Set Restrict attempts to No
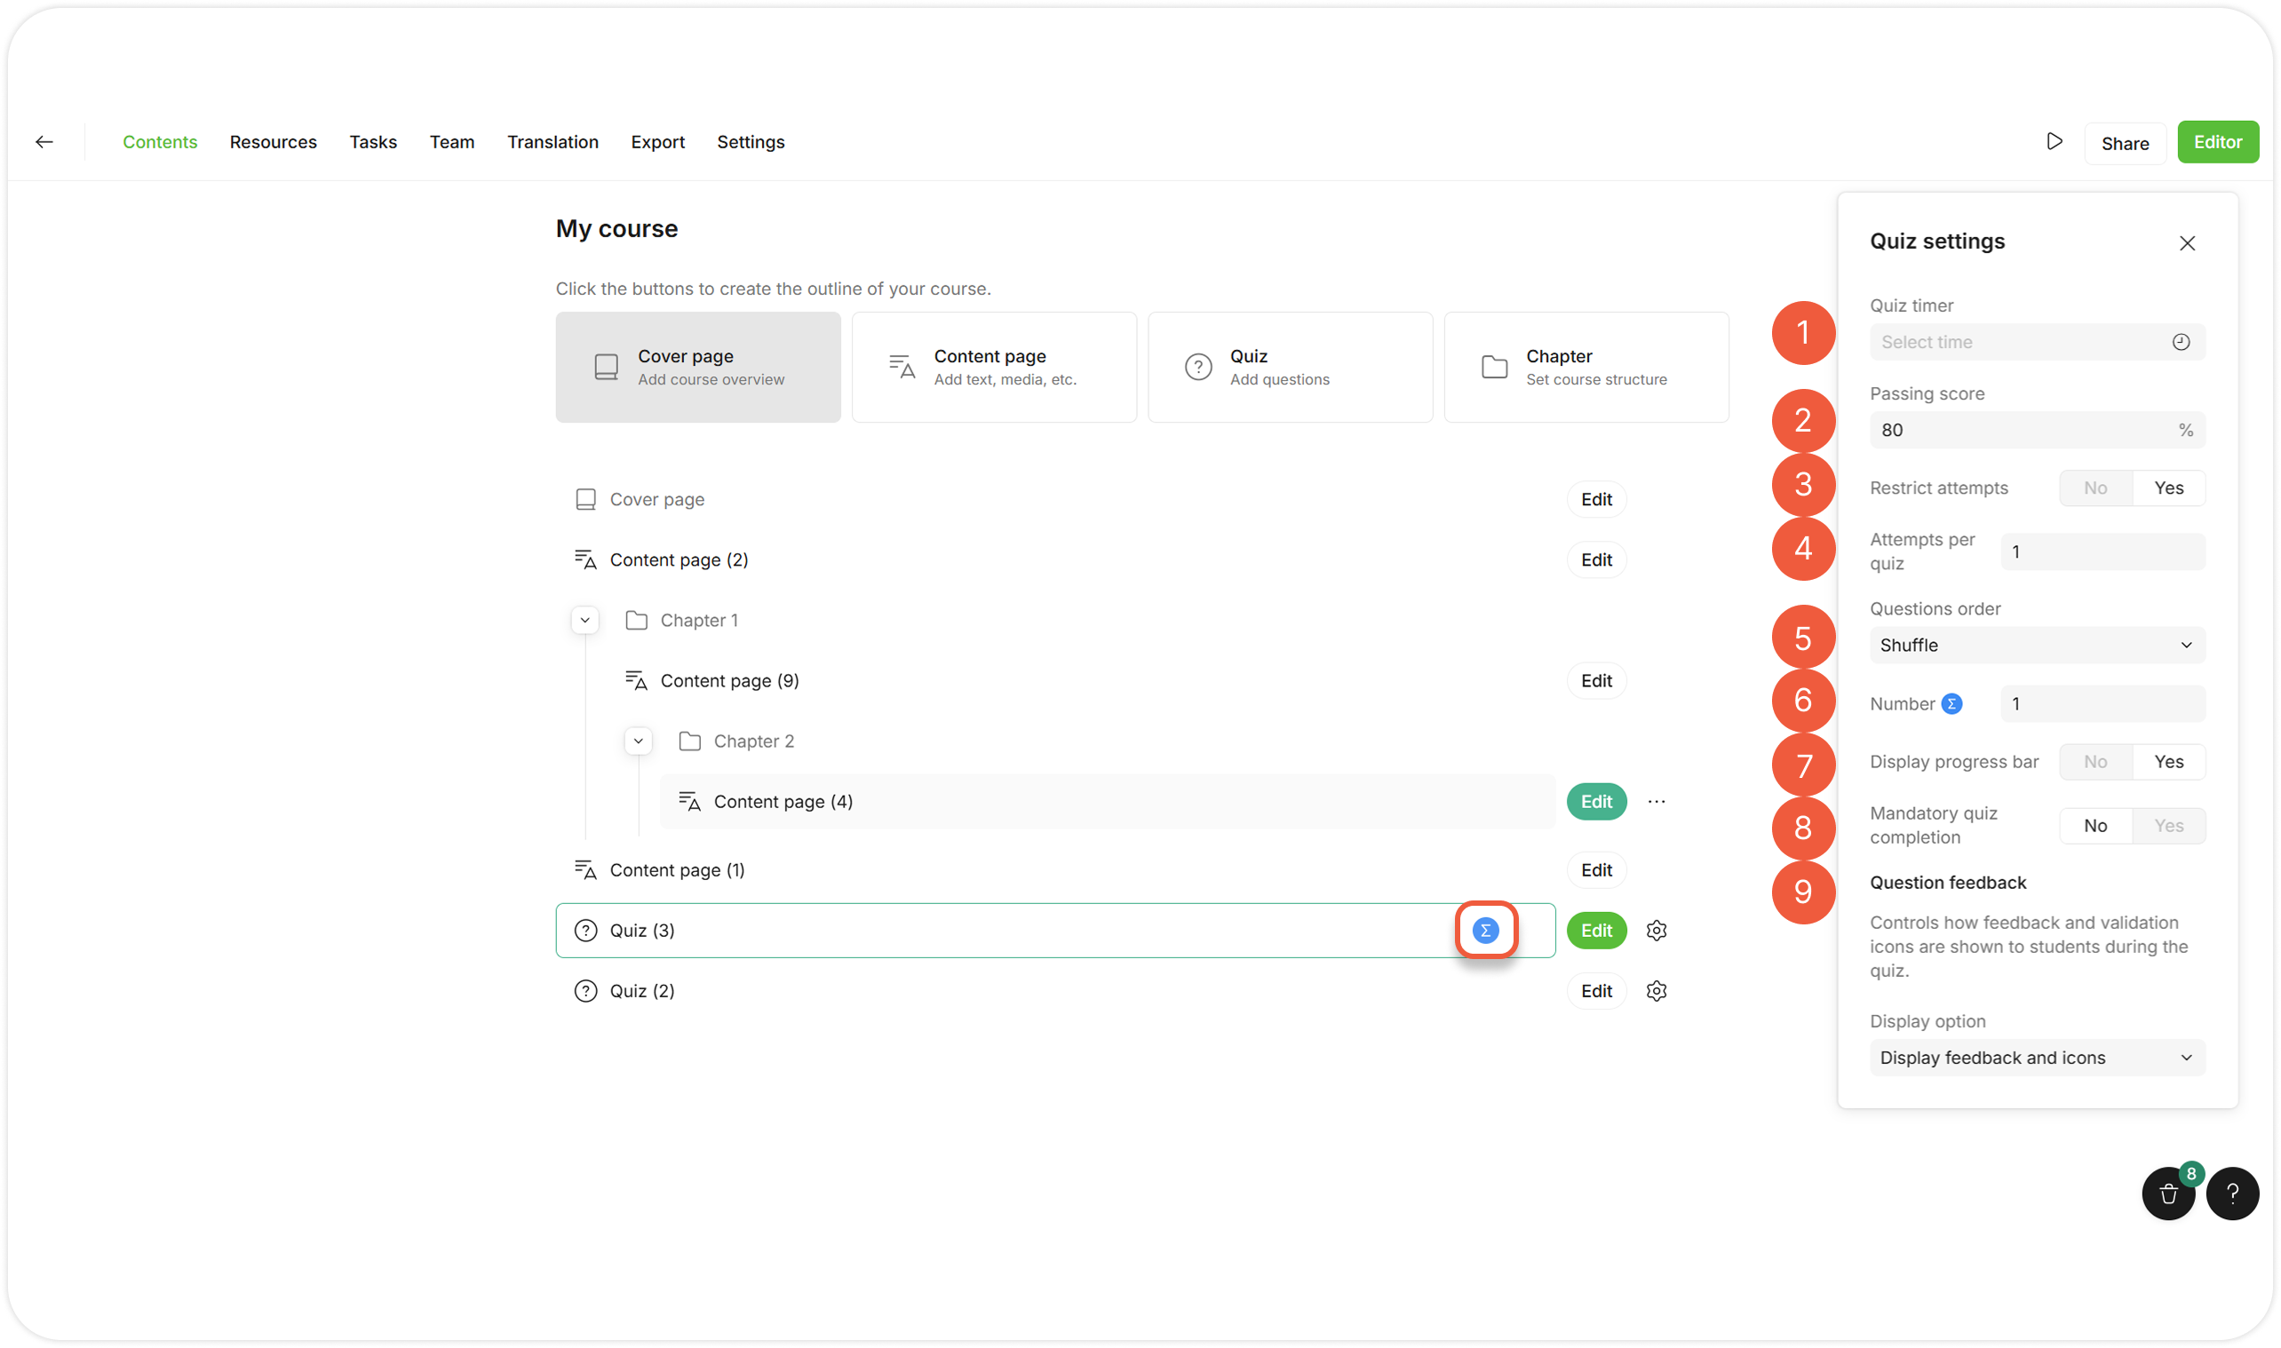Image resolution: width=2281 pixels, height=1348 pixels. pyautogui.click(x=2094, y=488)
